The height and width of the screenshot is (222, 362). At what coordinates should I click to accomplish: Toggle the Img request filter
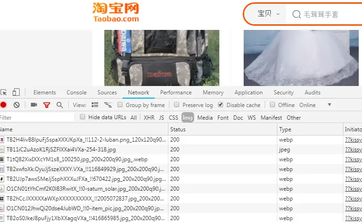coord(188,118)
